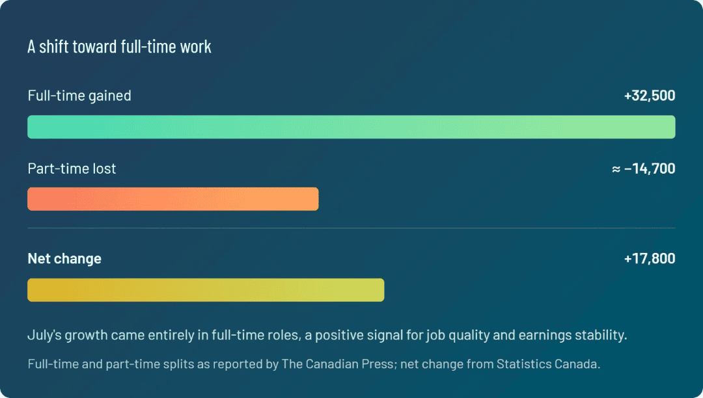The width and height of the screenshot is (703, 398).
Task: Click the heading 'A shift toward full-time work'
Action: point(119,47)
